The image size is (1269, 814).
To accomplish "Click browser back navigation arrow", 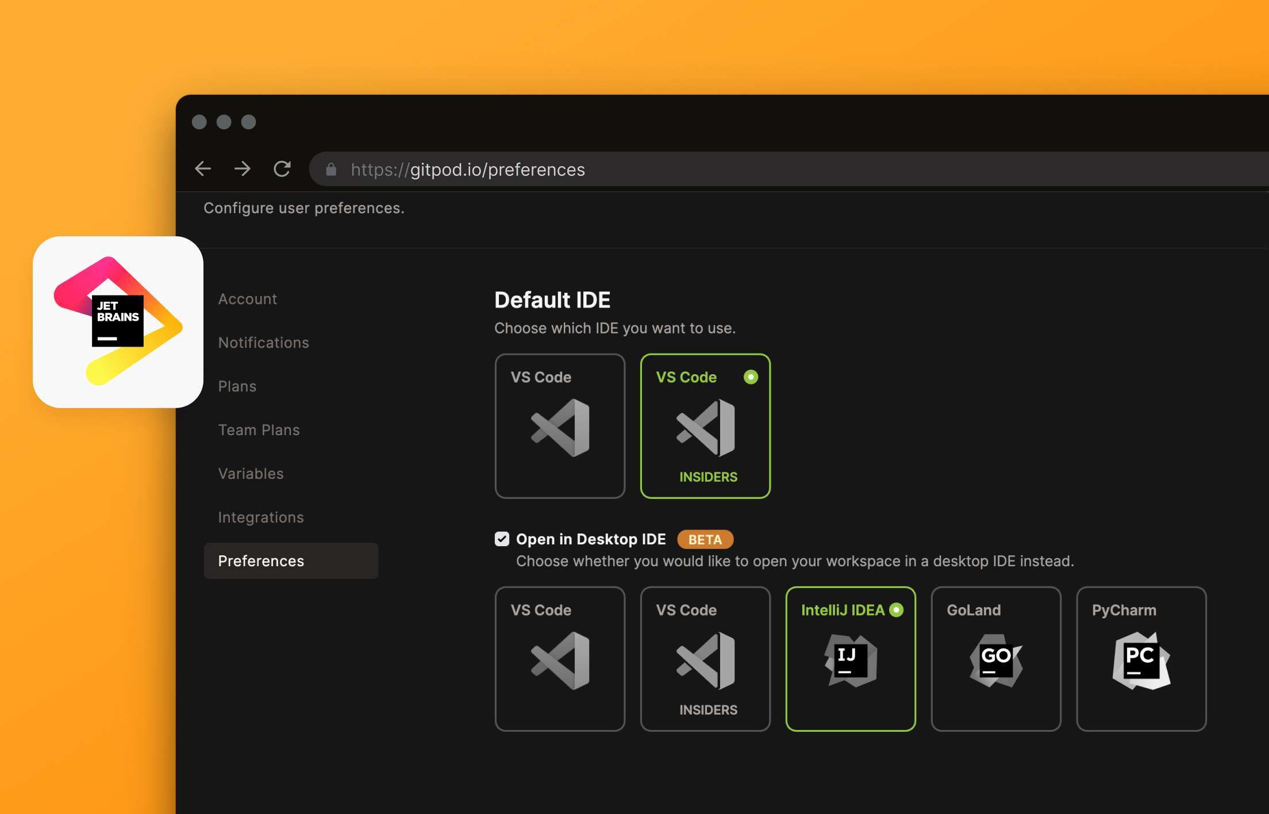I will [202, 168].
